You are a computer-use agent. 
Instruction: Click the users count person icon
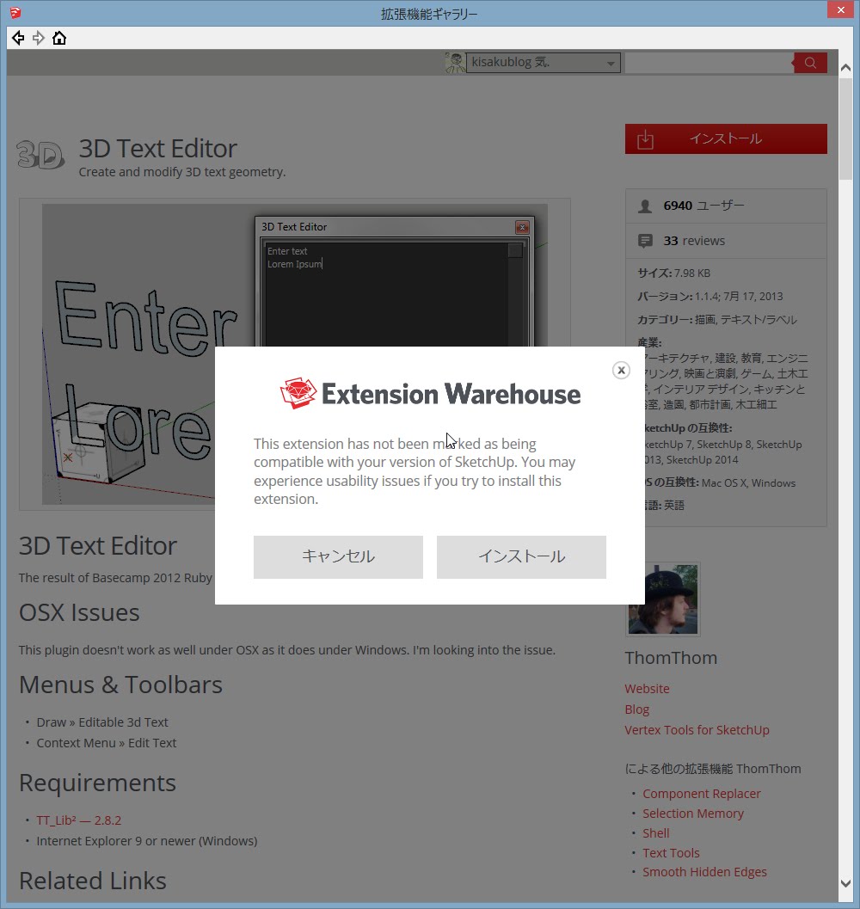[x=645, y=206]
